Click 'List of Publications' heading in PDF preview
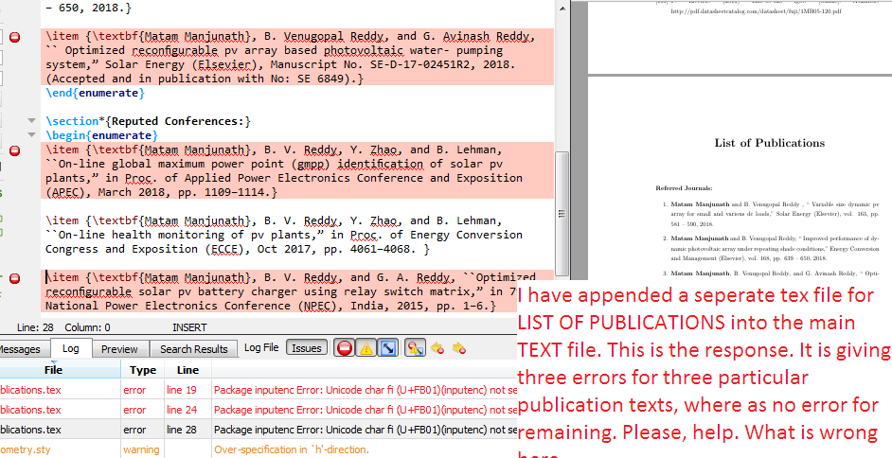 tap(769, 143)
